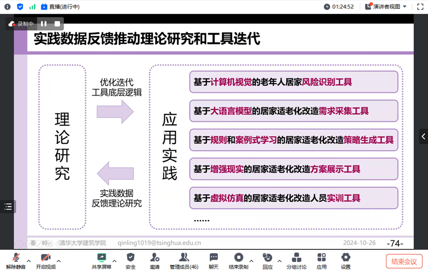Pause the cloud recording
Screen dimensions: 428x273
click(x=44, y=24)
